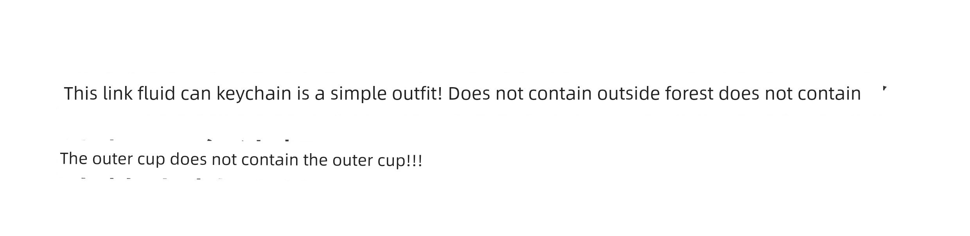
Task: Click the capitalized word "Does"
Action: [x=469, y=94]
